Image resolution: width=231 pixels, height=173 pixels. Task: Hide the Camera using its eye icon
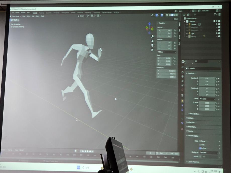click(216, 24)
